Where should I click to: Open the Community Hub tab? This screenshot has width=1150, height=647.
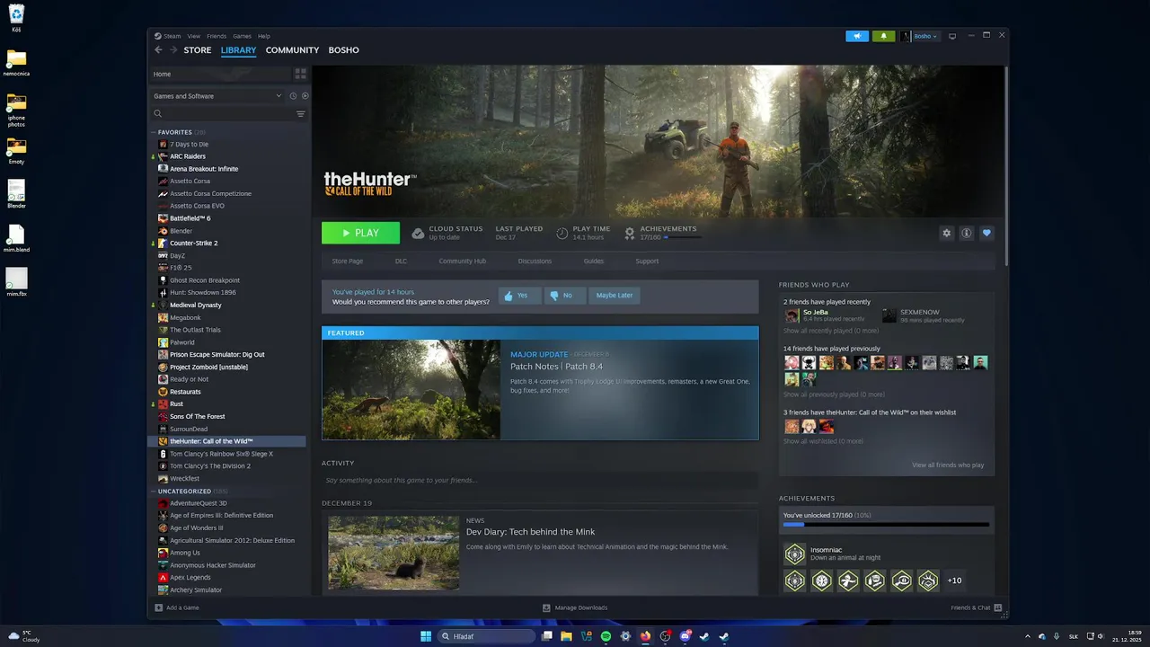click(463, 261)
